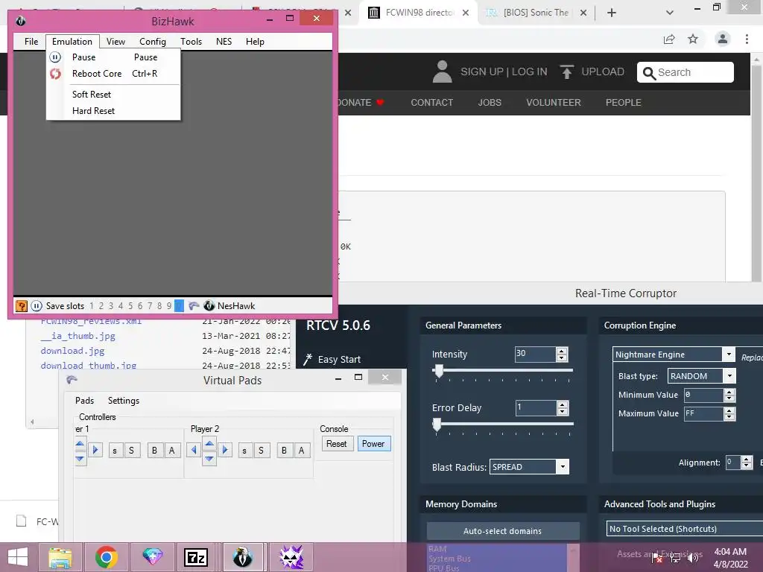Click Auto-select domains button

(503, 531)
